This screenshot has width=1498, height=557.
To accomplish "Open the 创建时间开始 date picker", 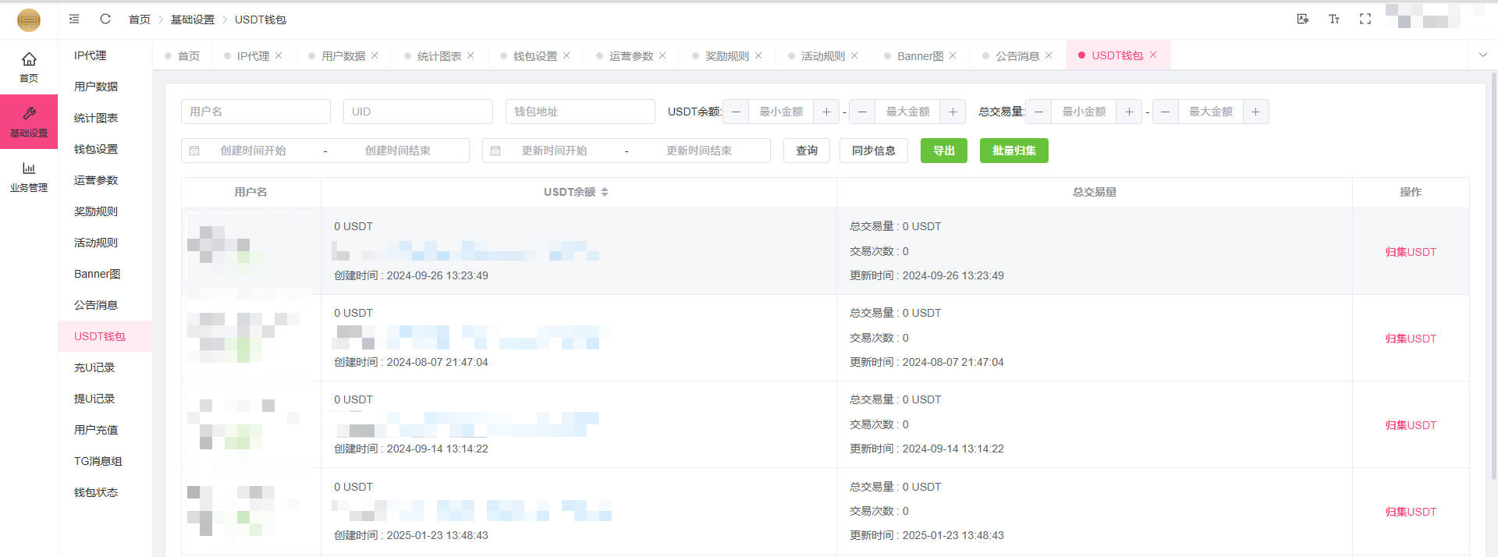I will coord(254,151).
